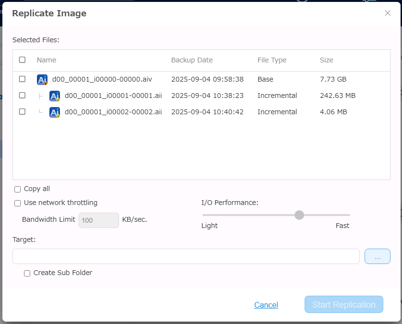Sort by the Backup Date column header
The height and width of the screenshot is (324, 402).
point(192,60)
